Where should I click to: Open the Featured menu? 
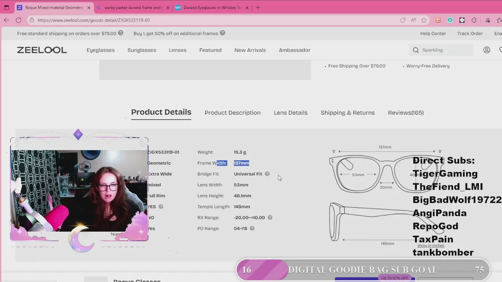(210, 50)
